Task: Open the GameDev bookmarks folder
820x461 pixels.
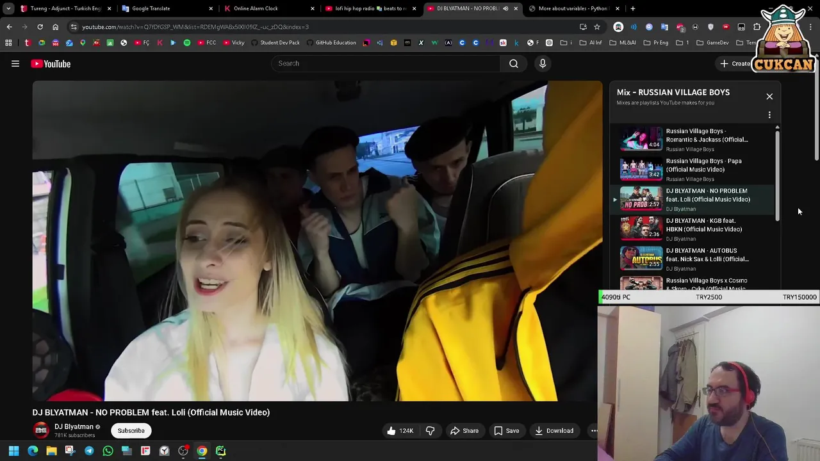Action: pos(712,43)
